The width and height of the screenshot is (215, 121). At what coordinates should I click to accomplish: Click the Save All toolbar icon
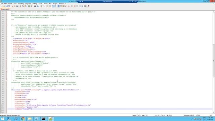point(9,6)
